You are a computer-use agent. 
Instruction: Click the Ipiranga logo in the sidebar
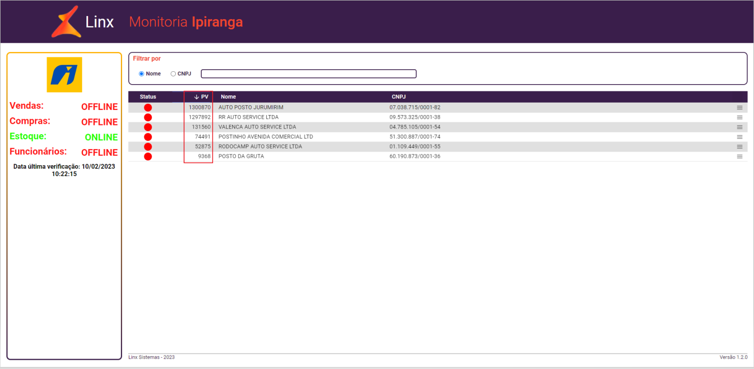(x=64, y=75)
